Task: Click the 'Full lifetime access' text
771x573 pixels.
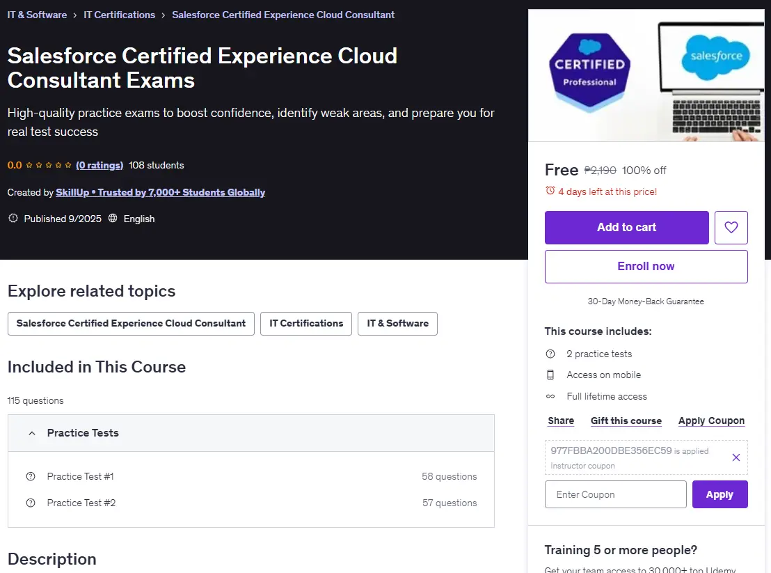Action: 606,396
